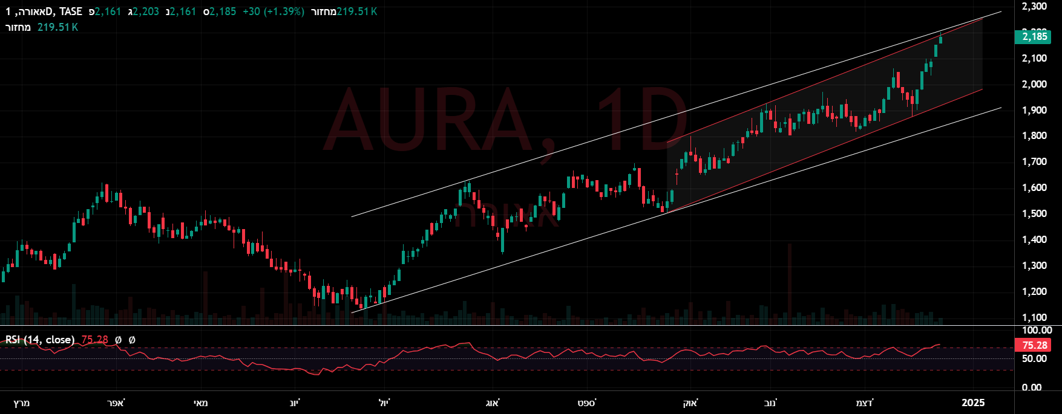This screenshot has width=1062, height=414.
Task: Click the 2,000 price axis label
Action: click(x=1034, y=84)
